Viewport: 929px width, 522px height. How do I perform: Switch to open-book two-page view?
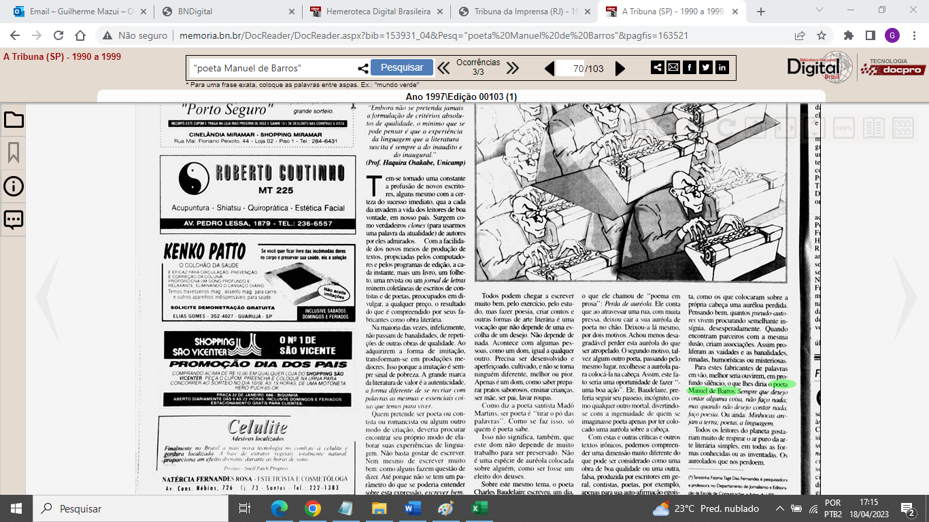click(x=873, y=128)
